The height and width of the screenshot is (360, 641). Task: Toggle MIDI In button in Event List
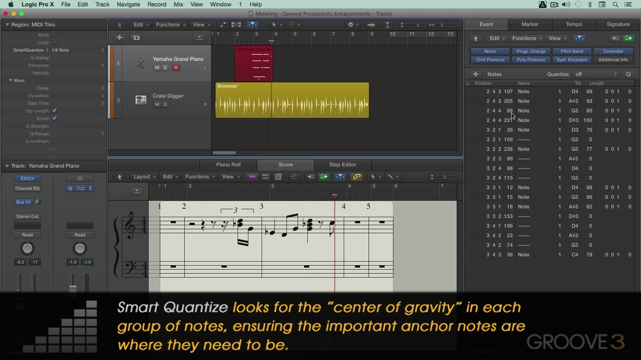pos(615,38)
